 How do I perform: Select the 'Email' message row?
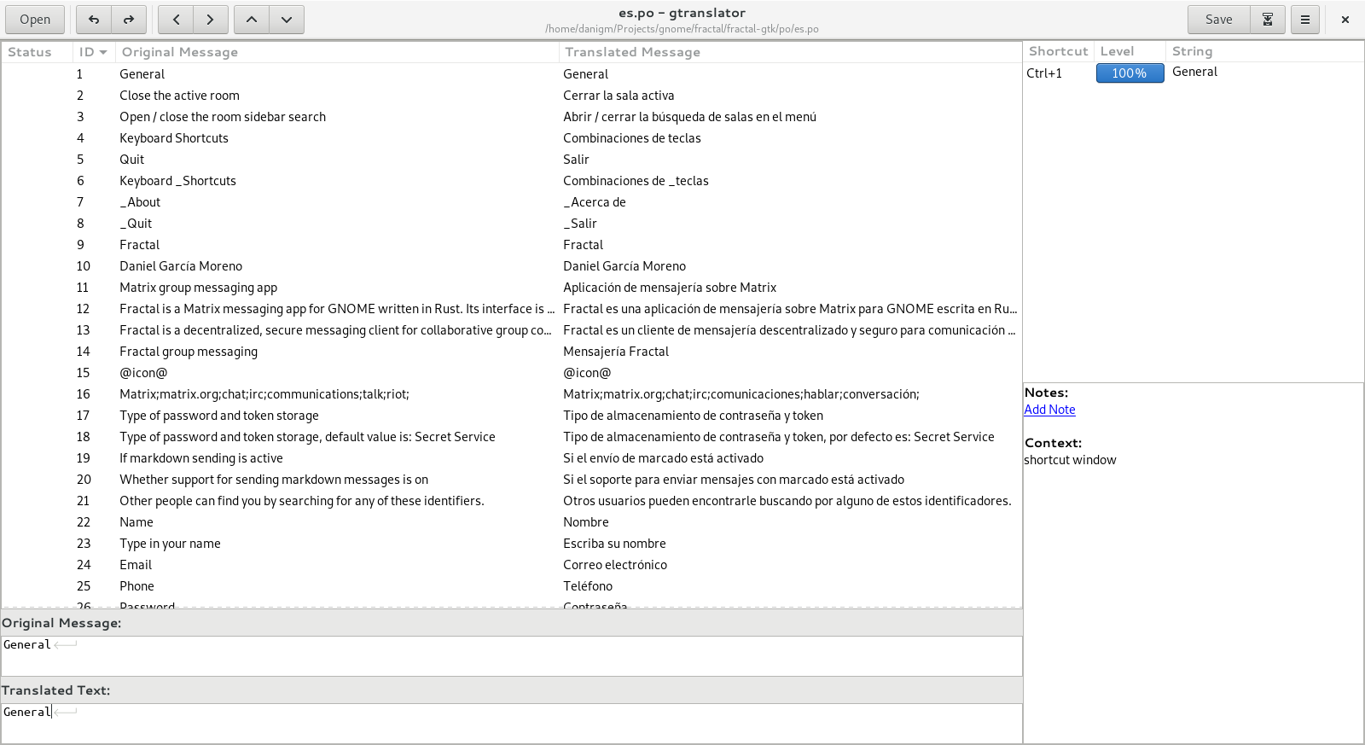click(512, 565)
